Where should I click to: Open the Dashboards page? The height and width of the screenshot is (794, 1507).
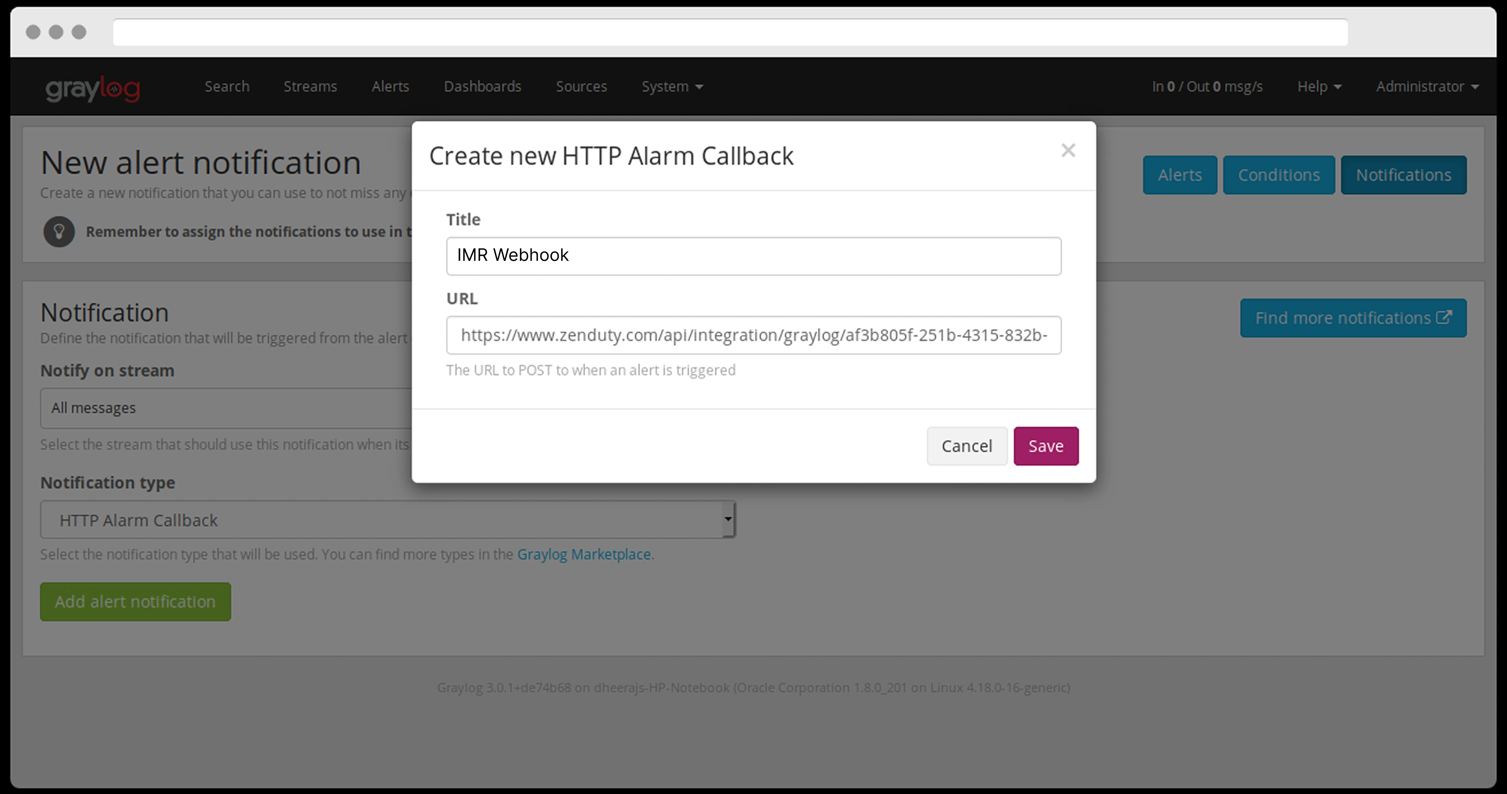(482, 87)
